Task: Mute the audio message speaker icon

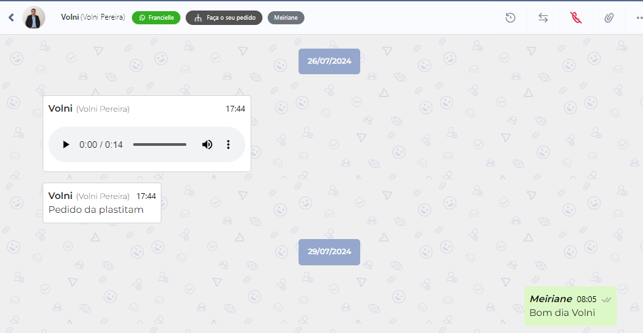Action: point(207,144)
